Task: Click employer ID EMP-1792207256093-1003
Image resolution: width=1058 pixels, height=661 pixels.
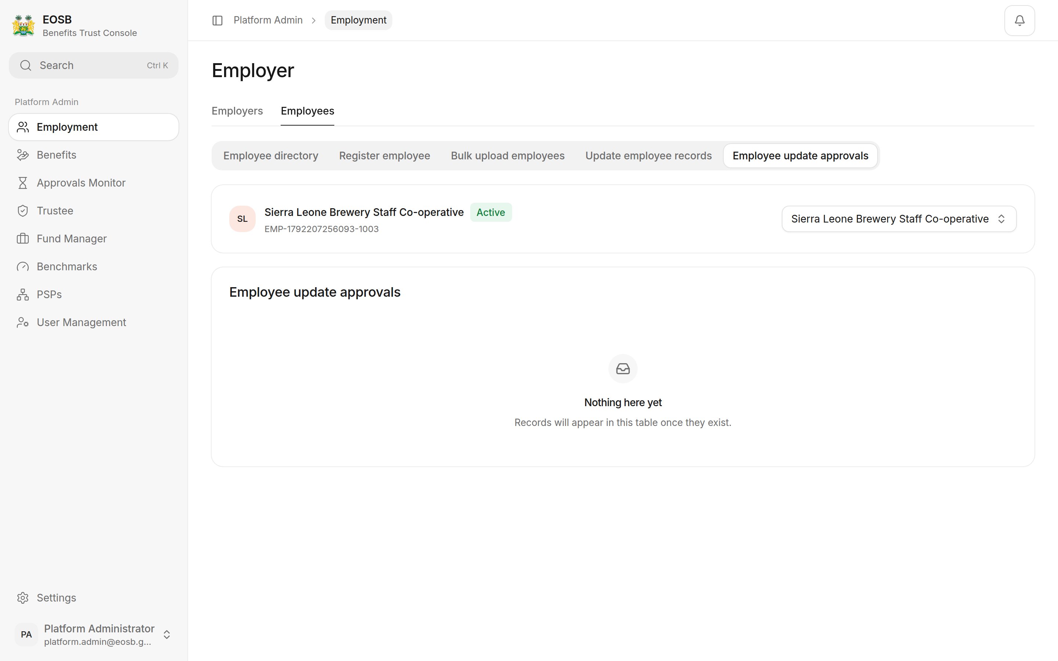Action: [321, 229]
